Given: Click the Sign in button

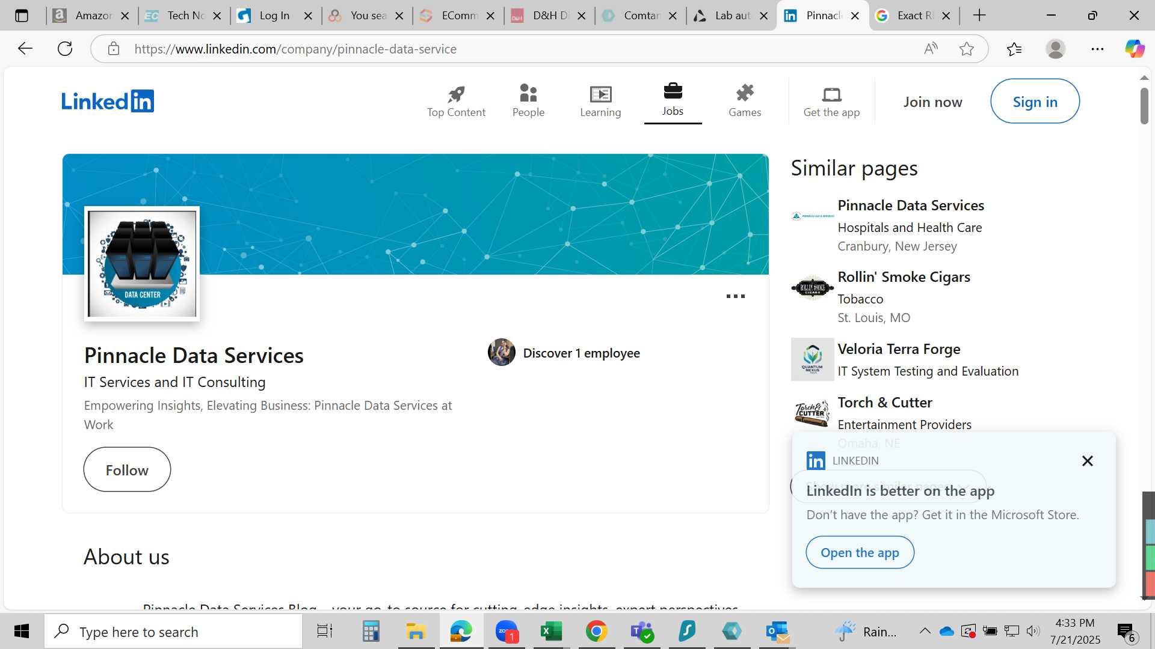Looking at the screenshot, I should pyautogui.click(x=1035, y=102).
